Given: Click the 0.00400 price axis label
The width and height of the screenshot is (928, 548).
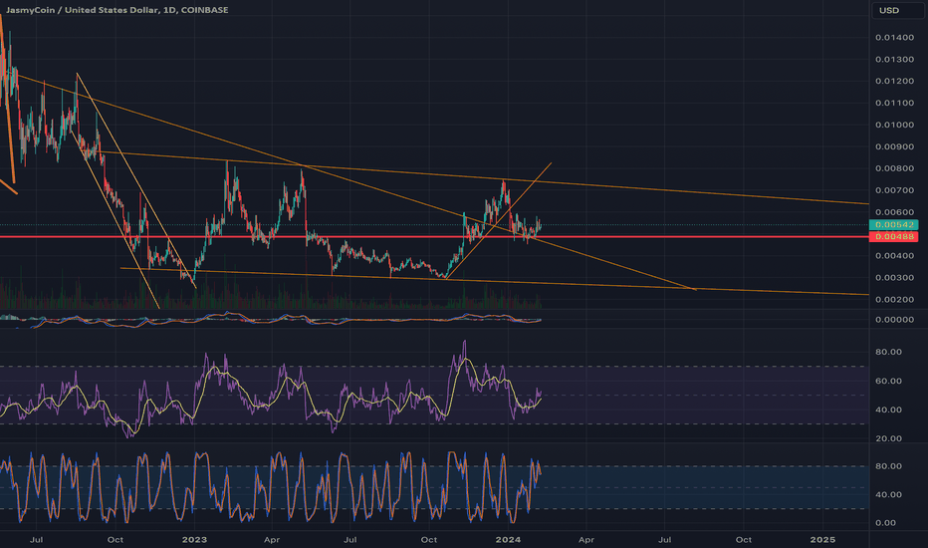Looking at the screenshot, I should (x=894, y=256).
